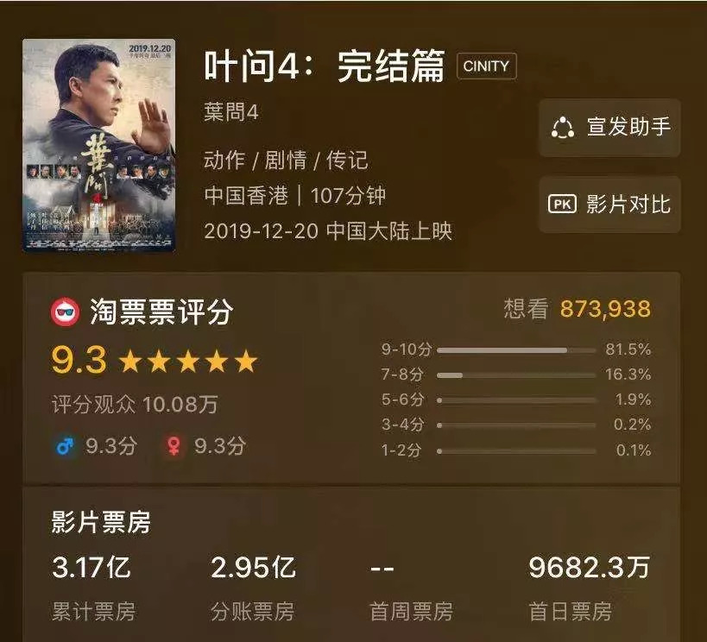Tap the 淘票票 red glasses logo
The image size is (707, 642).
(66, 312)
